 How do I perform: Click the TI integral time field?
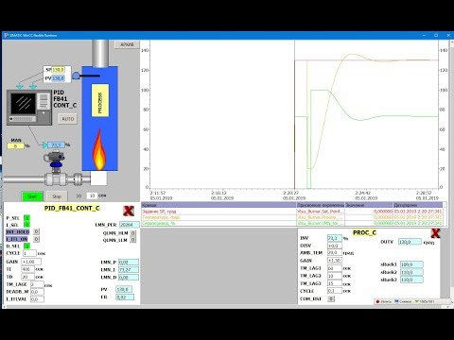tap(27, 269)
